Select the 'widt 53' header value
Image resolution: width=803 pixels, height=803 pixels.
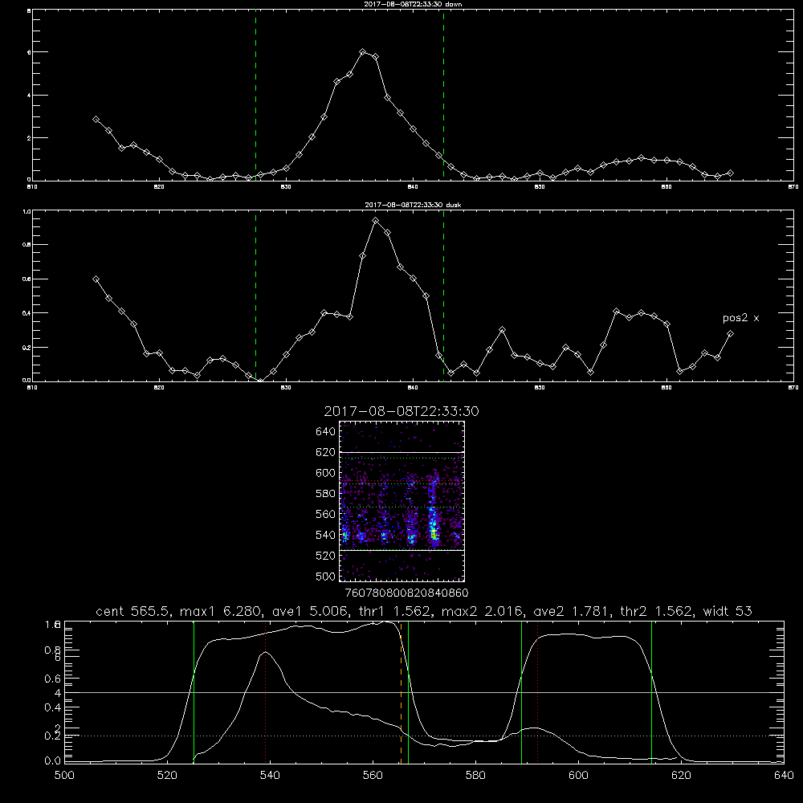pyautogui.click(x=728, y=611)
